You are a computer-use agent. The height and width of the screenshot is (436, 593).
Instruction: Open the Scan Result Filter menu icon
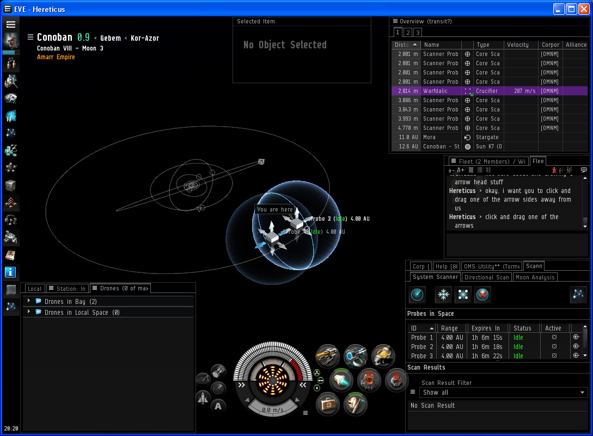click(x=413, y=392)
